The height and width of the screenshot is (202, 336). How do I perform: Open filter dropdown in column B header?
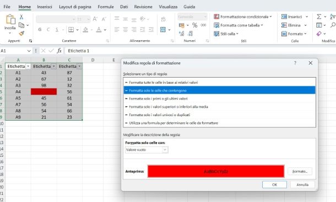[x=54, y=67]
